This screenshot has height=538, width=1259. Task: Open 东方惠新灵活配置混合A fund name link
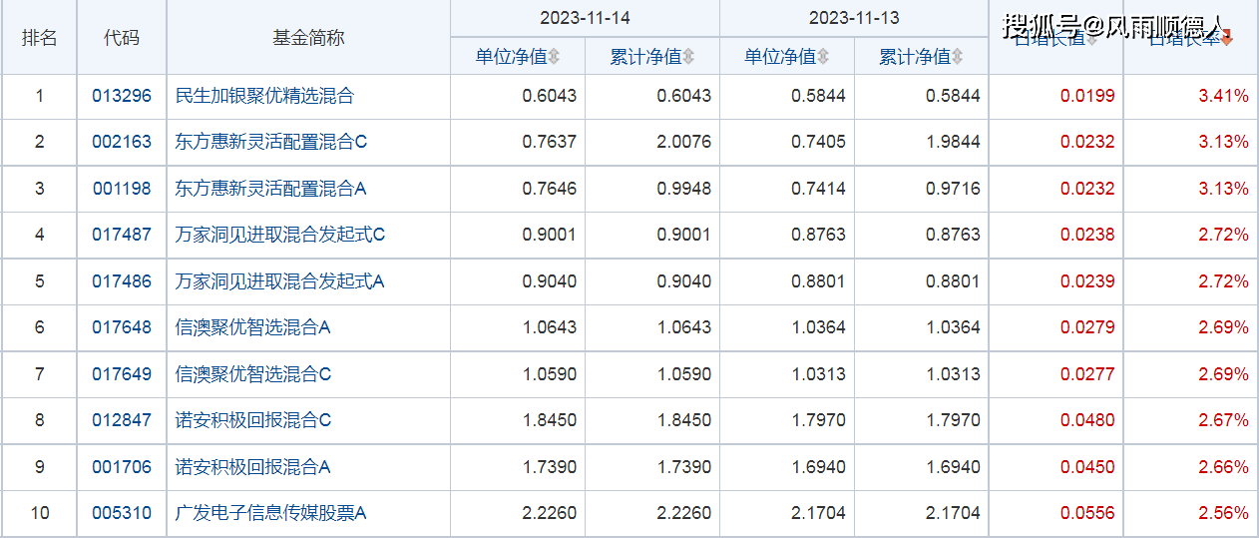(x=271, y=189)
